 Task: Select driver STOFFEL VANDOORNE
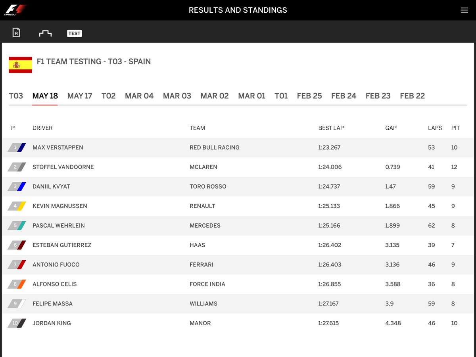click(x=63, y=167)
